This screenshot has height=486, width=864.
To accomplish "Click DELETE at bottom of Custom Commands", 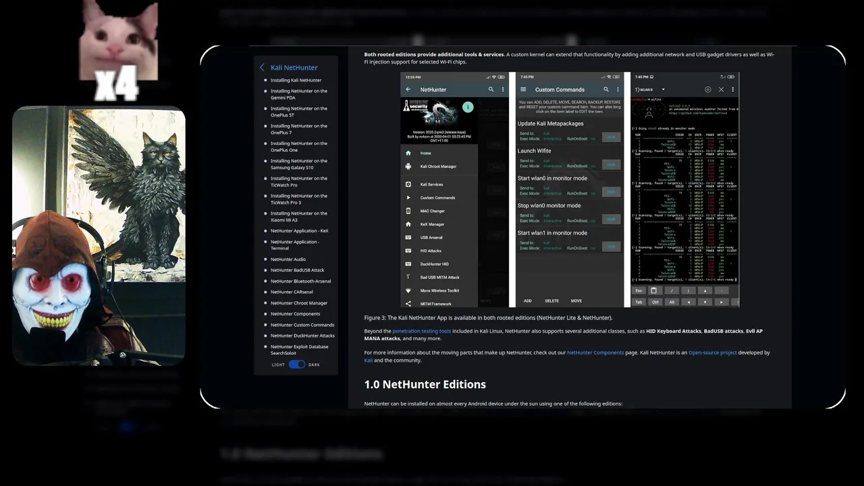I will [x=551, y=301].
